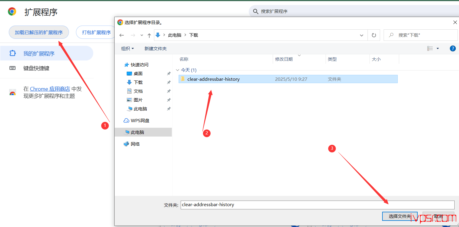Collapse the 今天 group

point(177,70)
